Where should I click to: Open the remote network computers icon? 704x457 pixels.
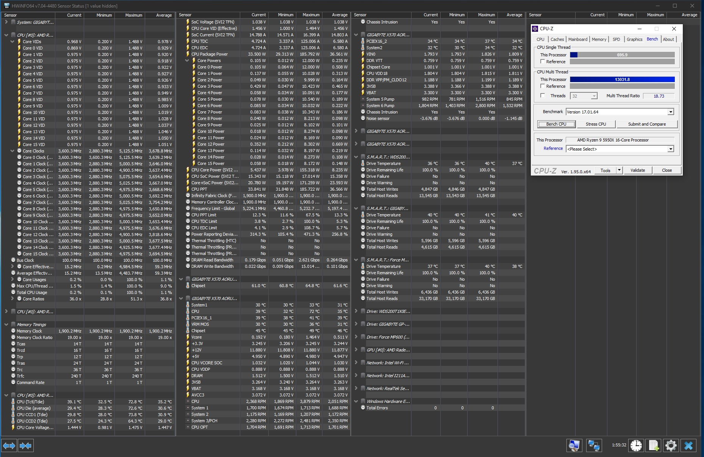(x=593, y=446)
